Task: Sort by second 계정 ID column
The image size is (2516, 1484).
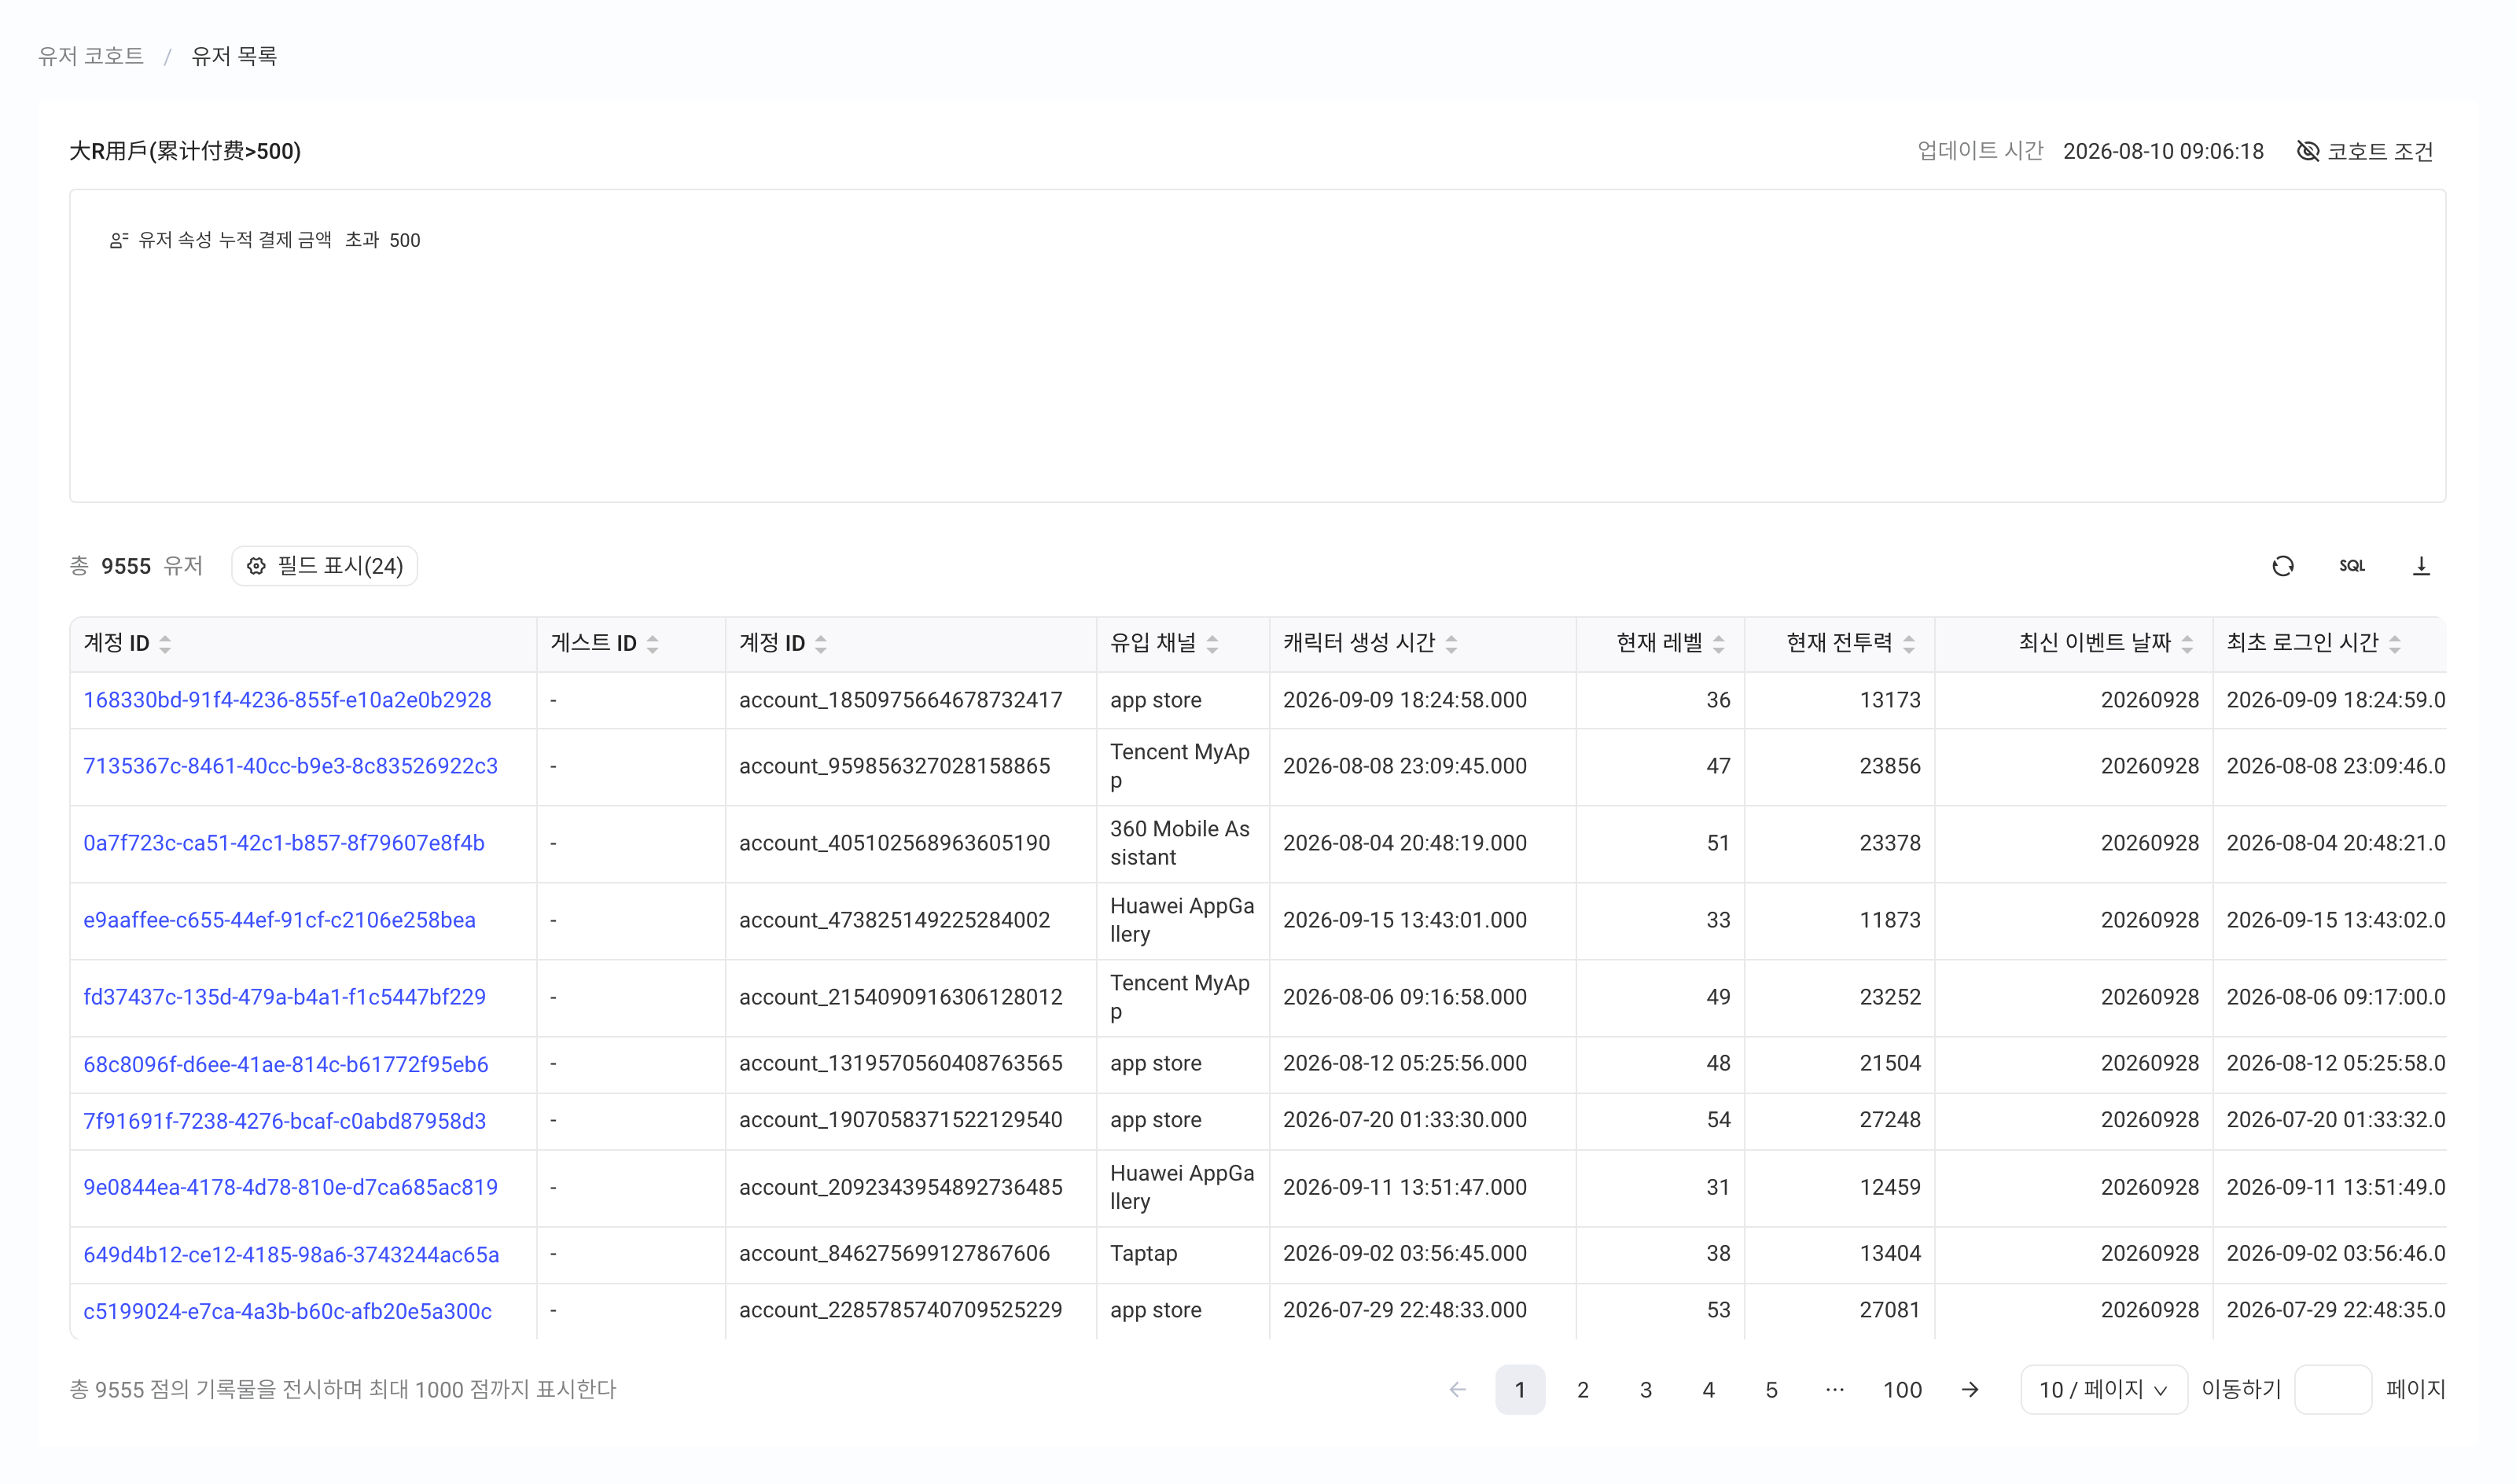Action: [x=820, y=644]
